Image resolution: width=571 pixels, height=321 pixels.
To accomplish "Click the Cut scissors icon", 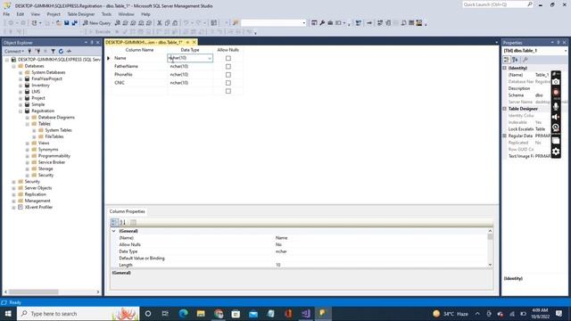I will (159, 23).
